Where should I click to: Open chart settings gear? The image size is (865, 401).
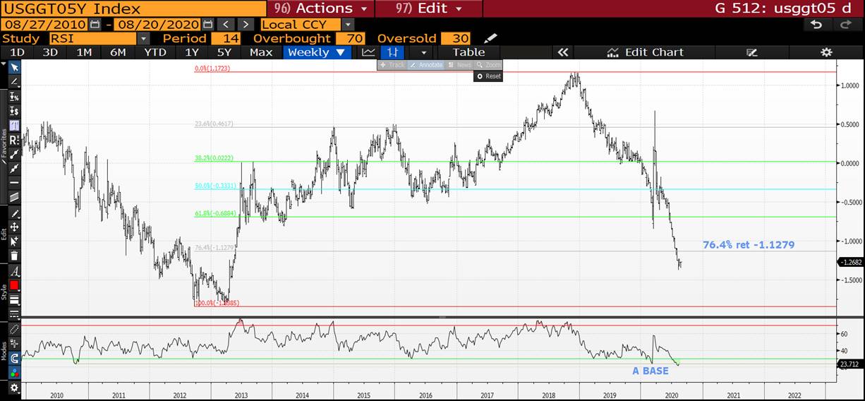coord(826,52)
